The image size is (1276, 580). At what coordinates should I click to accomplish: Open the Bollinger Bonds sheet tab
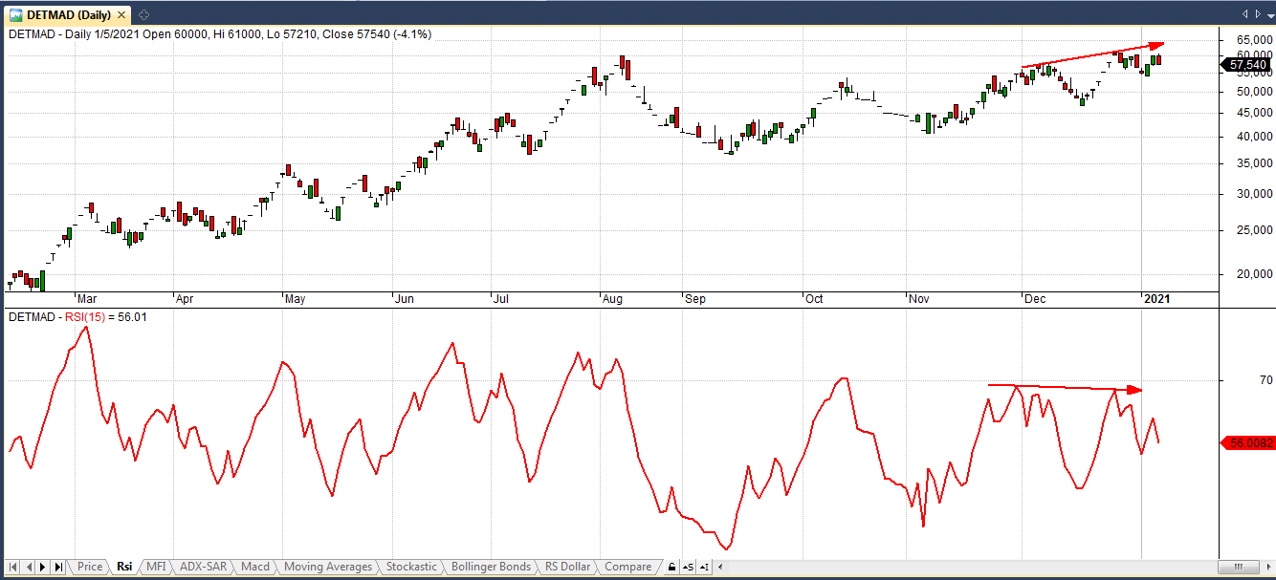(x=490, y=567)
